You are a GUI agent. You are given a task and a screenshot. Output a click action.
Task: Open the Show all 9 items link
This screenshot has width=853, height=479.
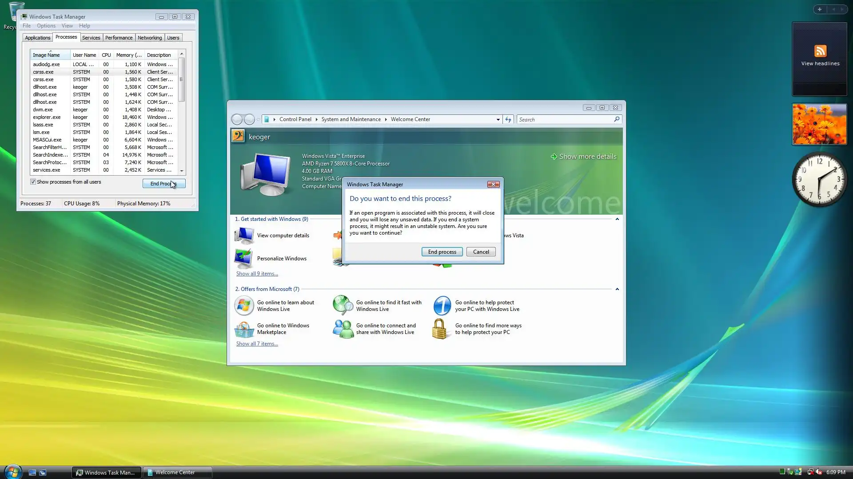257,274
